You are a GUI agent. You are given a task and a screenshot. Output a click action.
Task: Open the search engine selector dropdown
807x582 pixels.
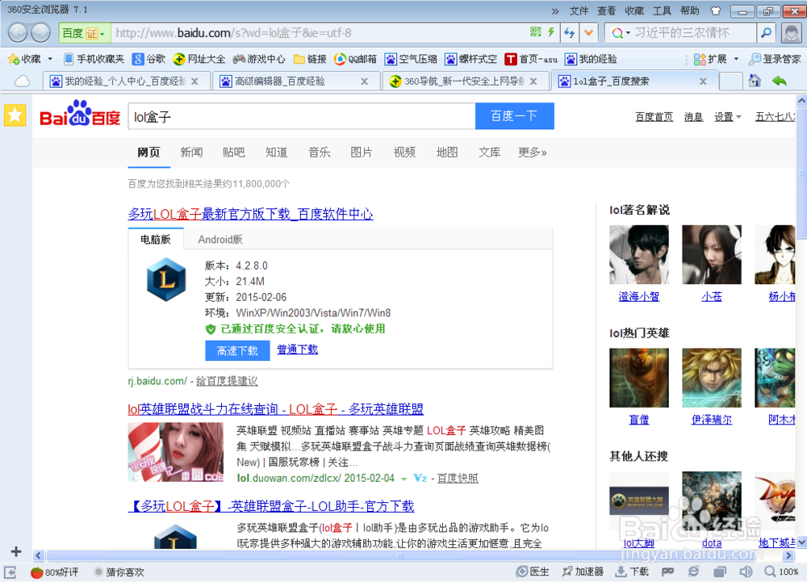click(x=621, y=33)
